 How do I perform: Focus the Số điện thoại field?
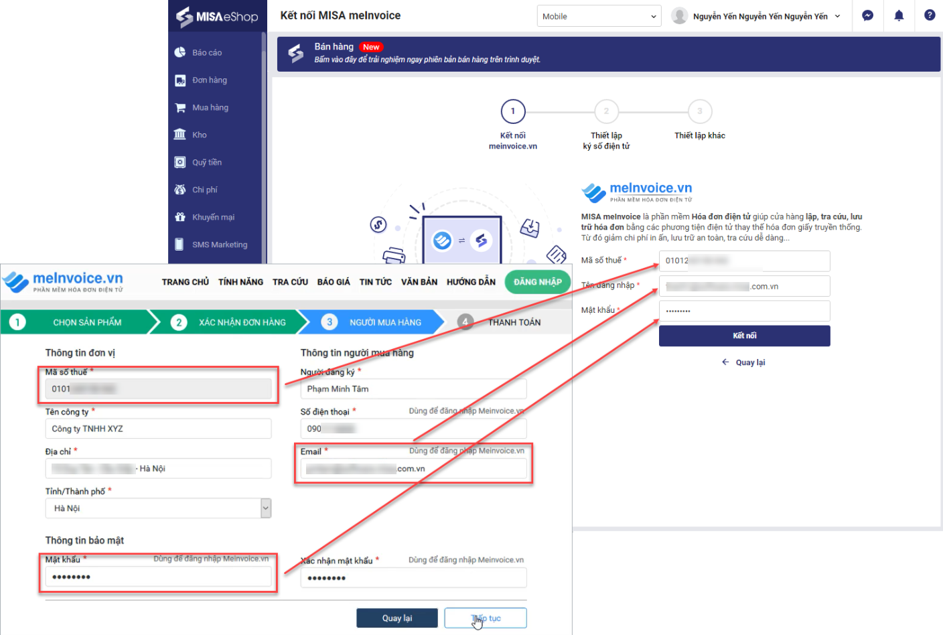(x=413, y=429)
